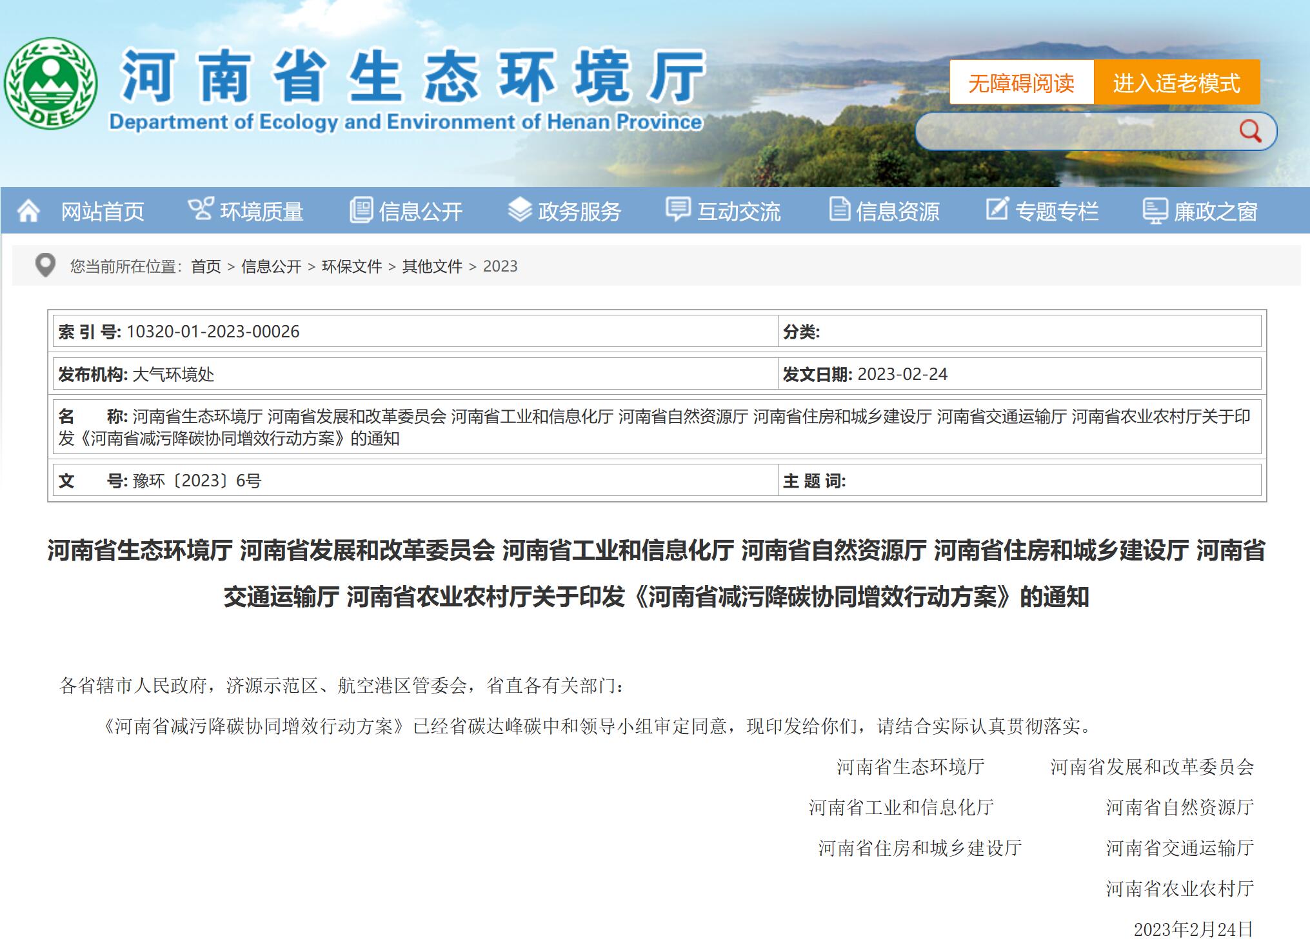Click the 信息公开 document icon
The height and width of the screenshot is (945, 1310).
tap(361, 210)
